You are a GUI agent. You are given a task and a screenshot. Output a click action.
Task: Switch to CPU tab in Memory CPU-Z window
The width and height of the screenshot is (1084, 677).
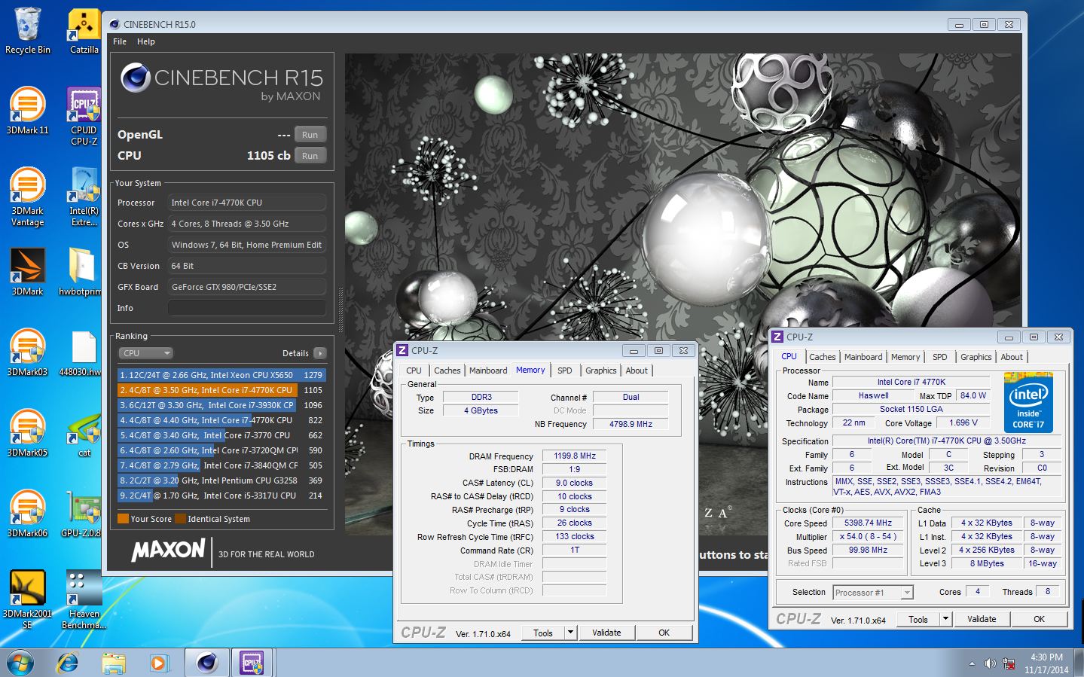[x=414, y=371]
